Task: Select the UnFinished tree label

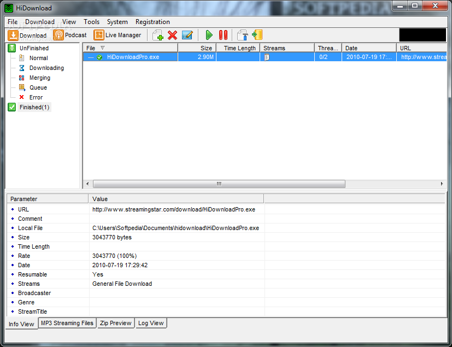Action: [x=34, y=48]
